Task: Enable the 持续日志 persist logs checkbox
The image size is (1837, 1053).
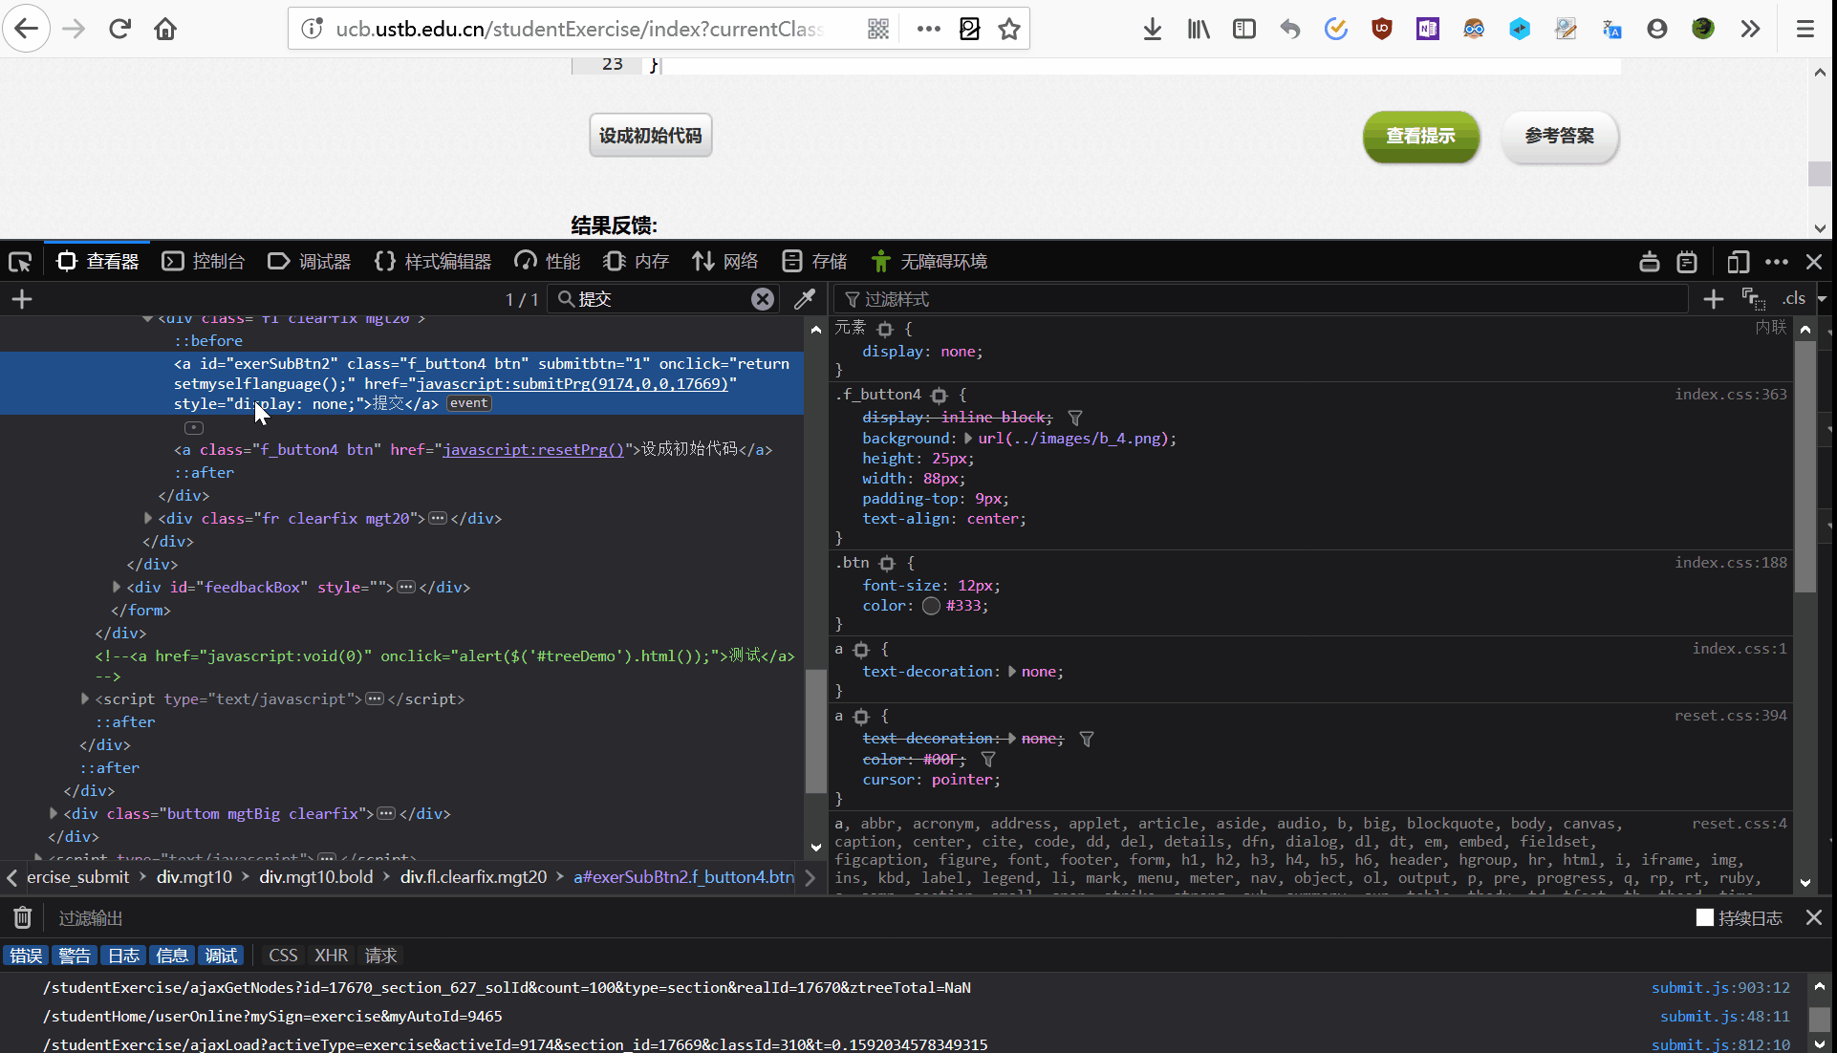Action: click(x=1704, y=917)
